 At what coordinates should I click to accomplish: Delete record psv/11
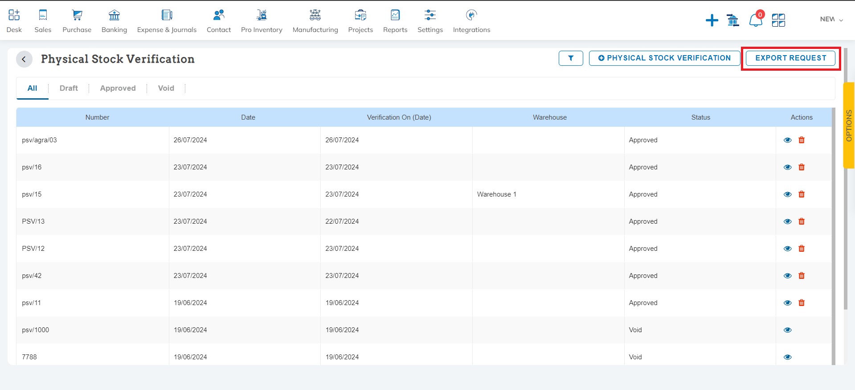tap(802, 303)
